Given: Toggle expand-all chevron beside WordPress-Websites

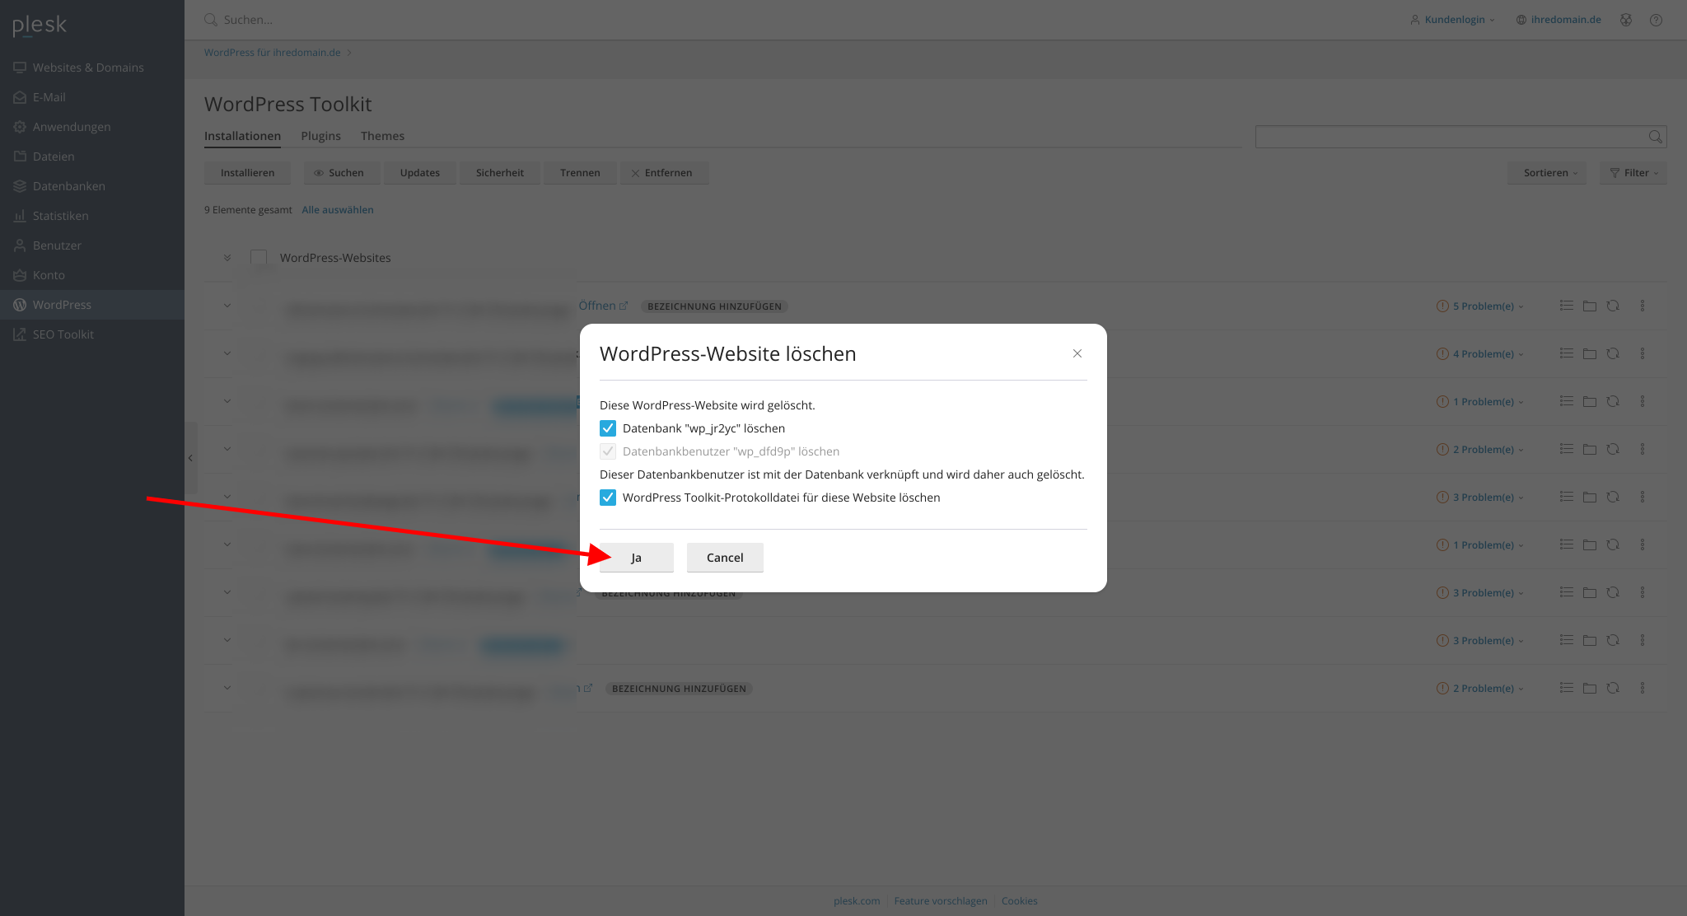Looking at the screenshot, I should [x=227, y=258].
